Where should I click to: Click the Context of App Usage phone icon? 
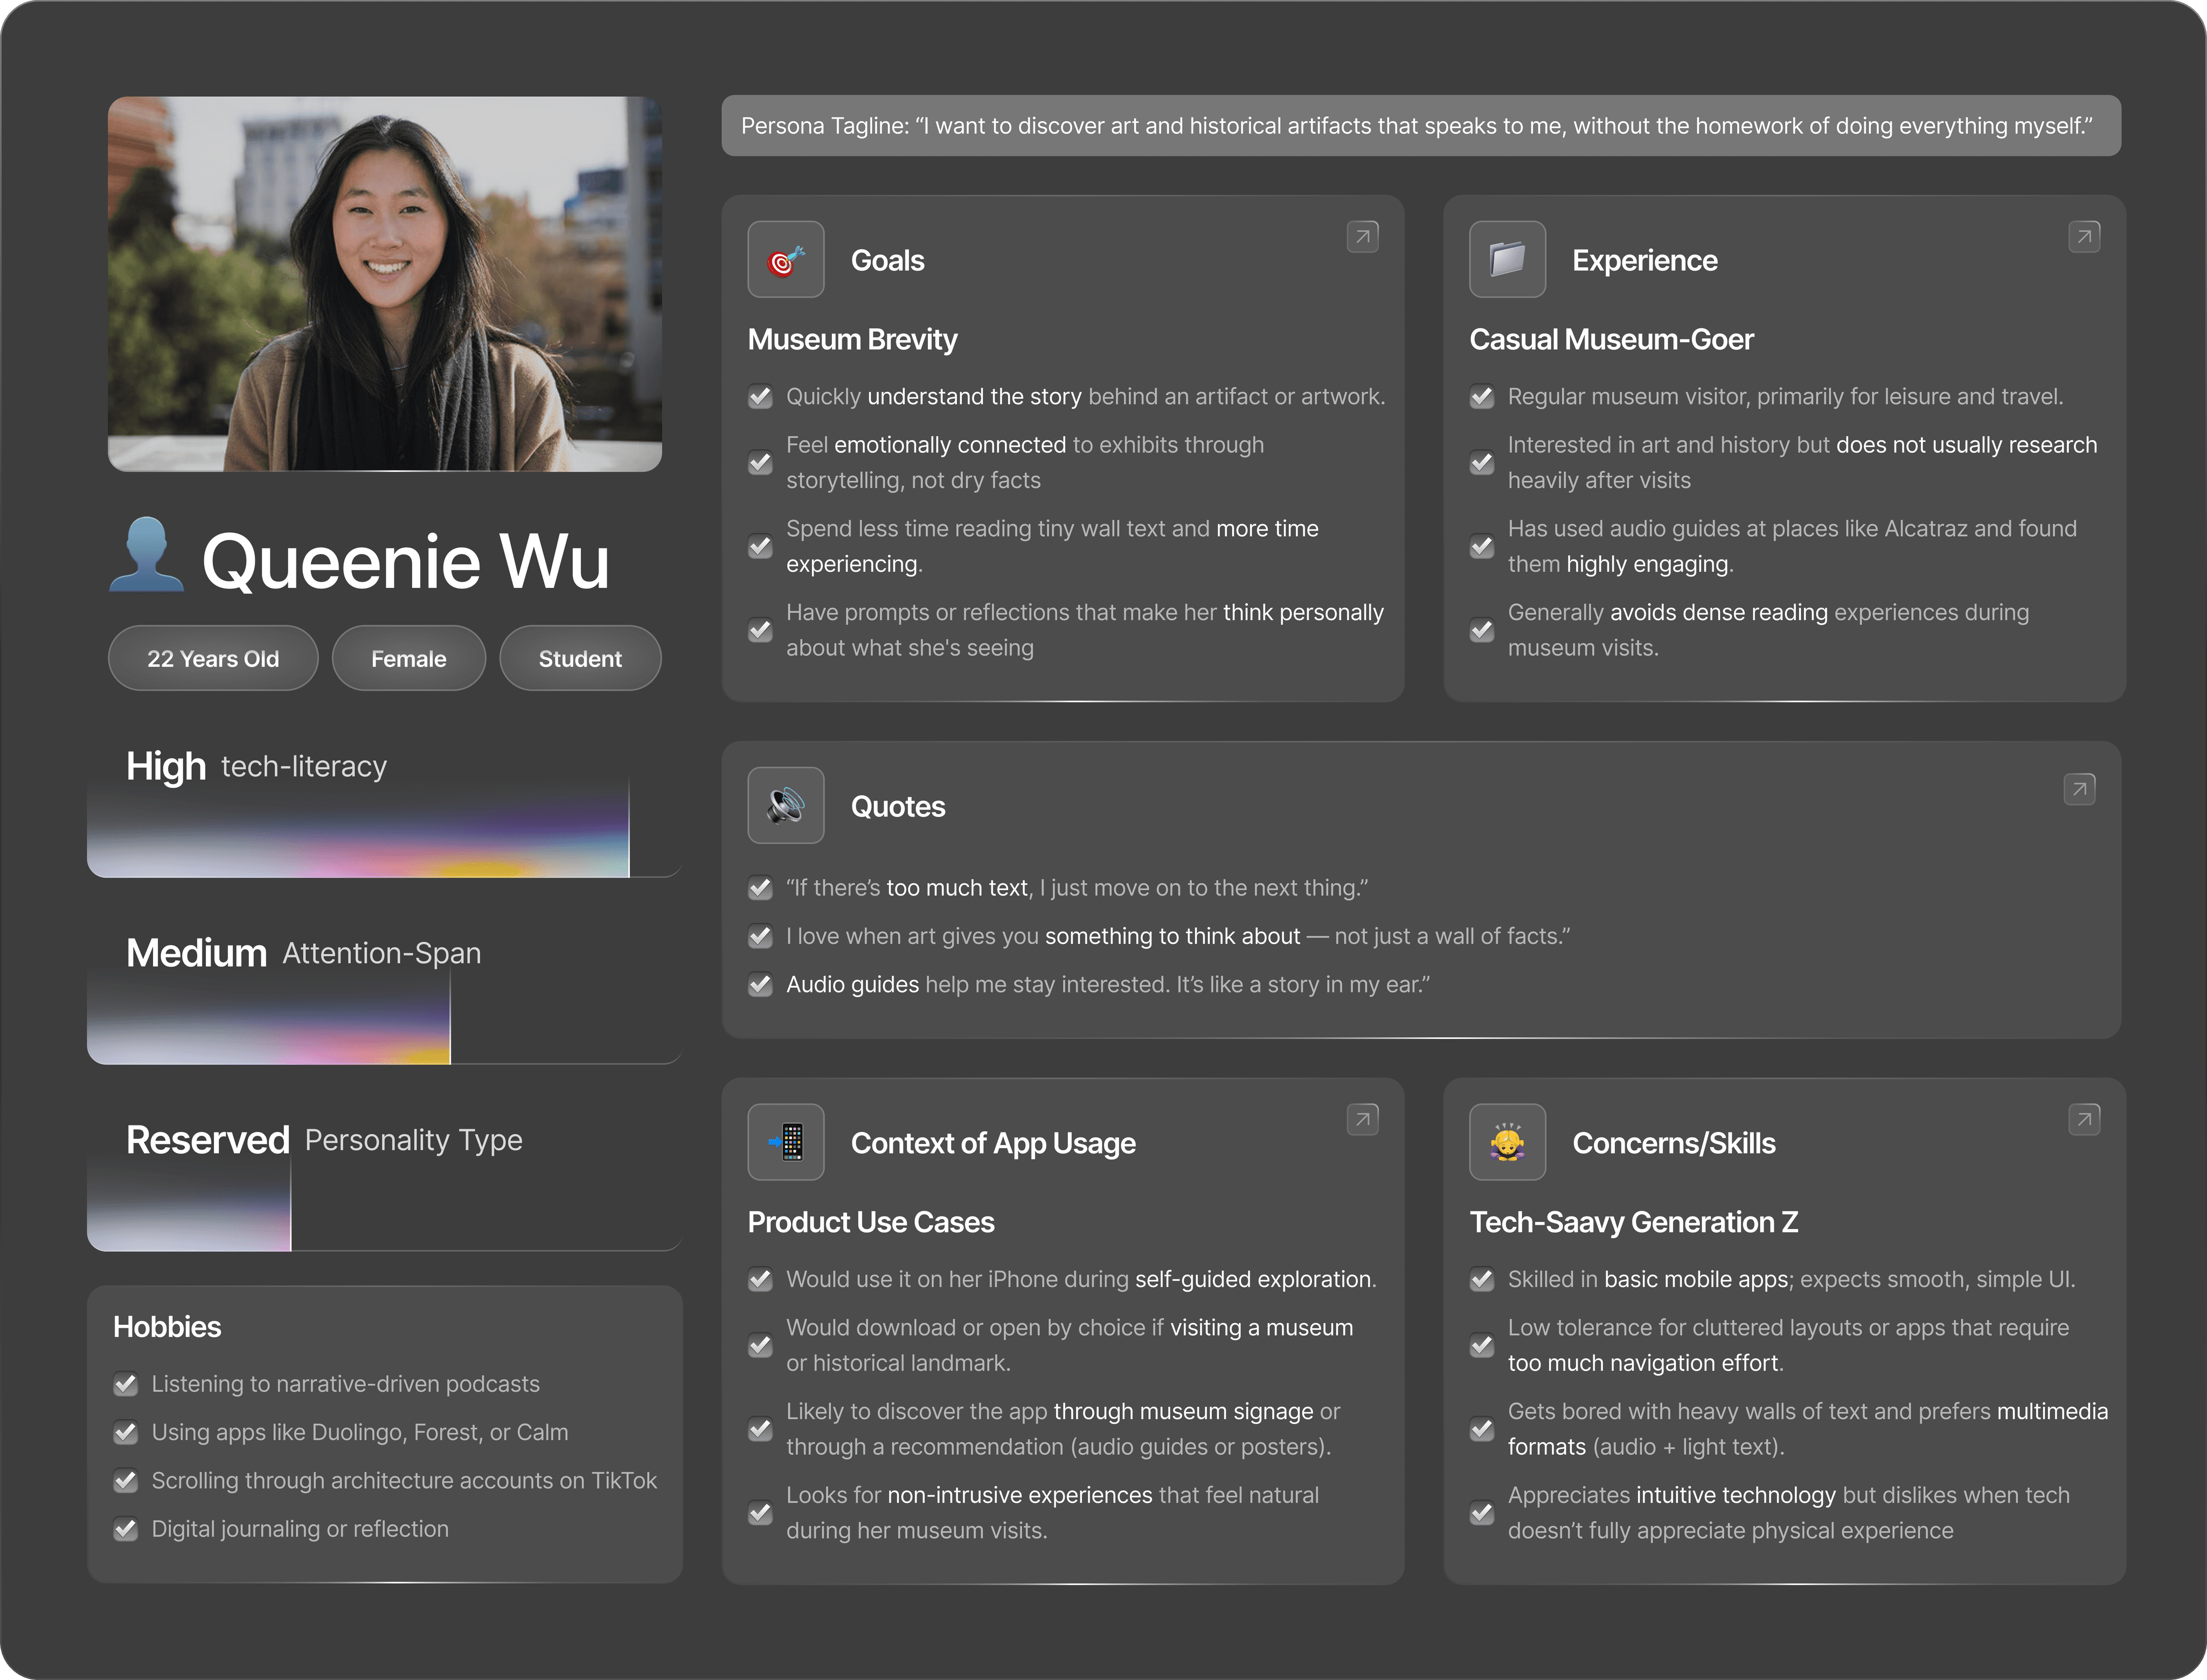pyautogui.click(x=785, y=1142)
